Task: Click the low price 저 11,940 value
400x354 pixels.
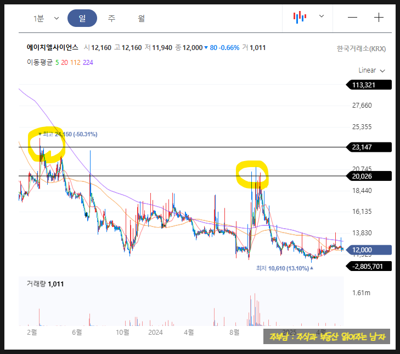Action: (159, 47)
